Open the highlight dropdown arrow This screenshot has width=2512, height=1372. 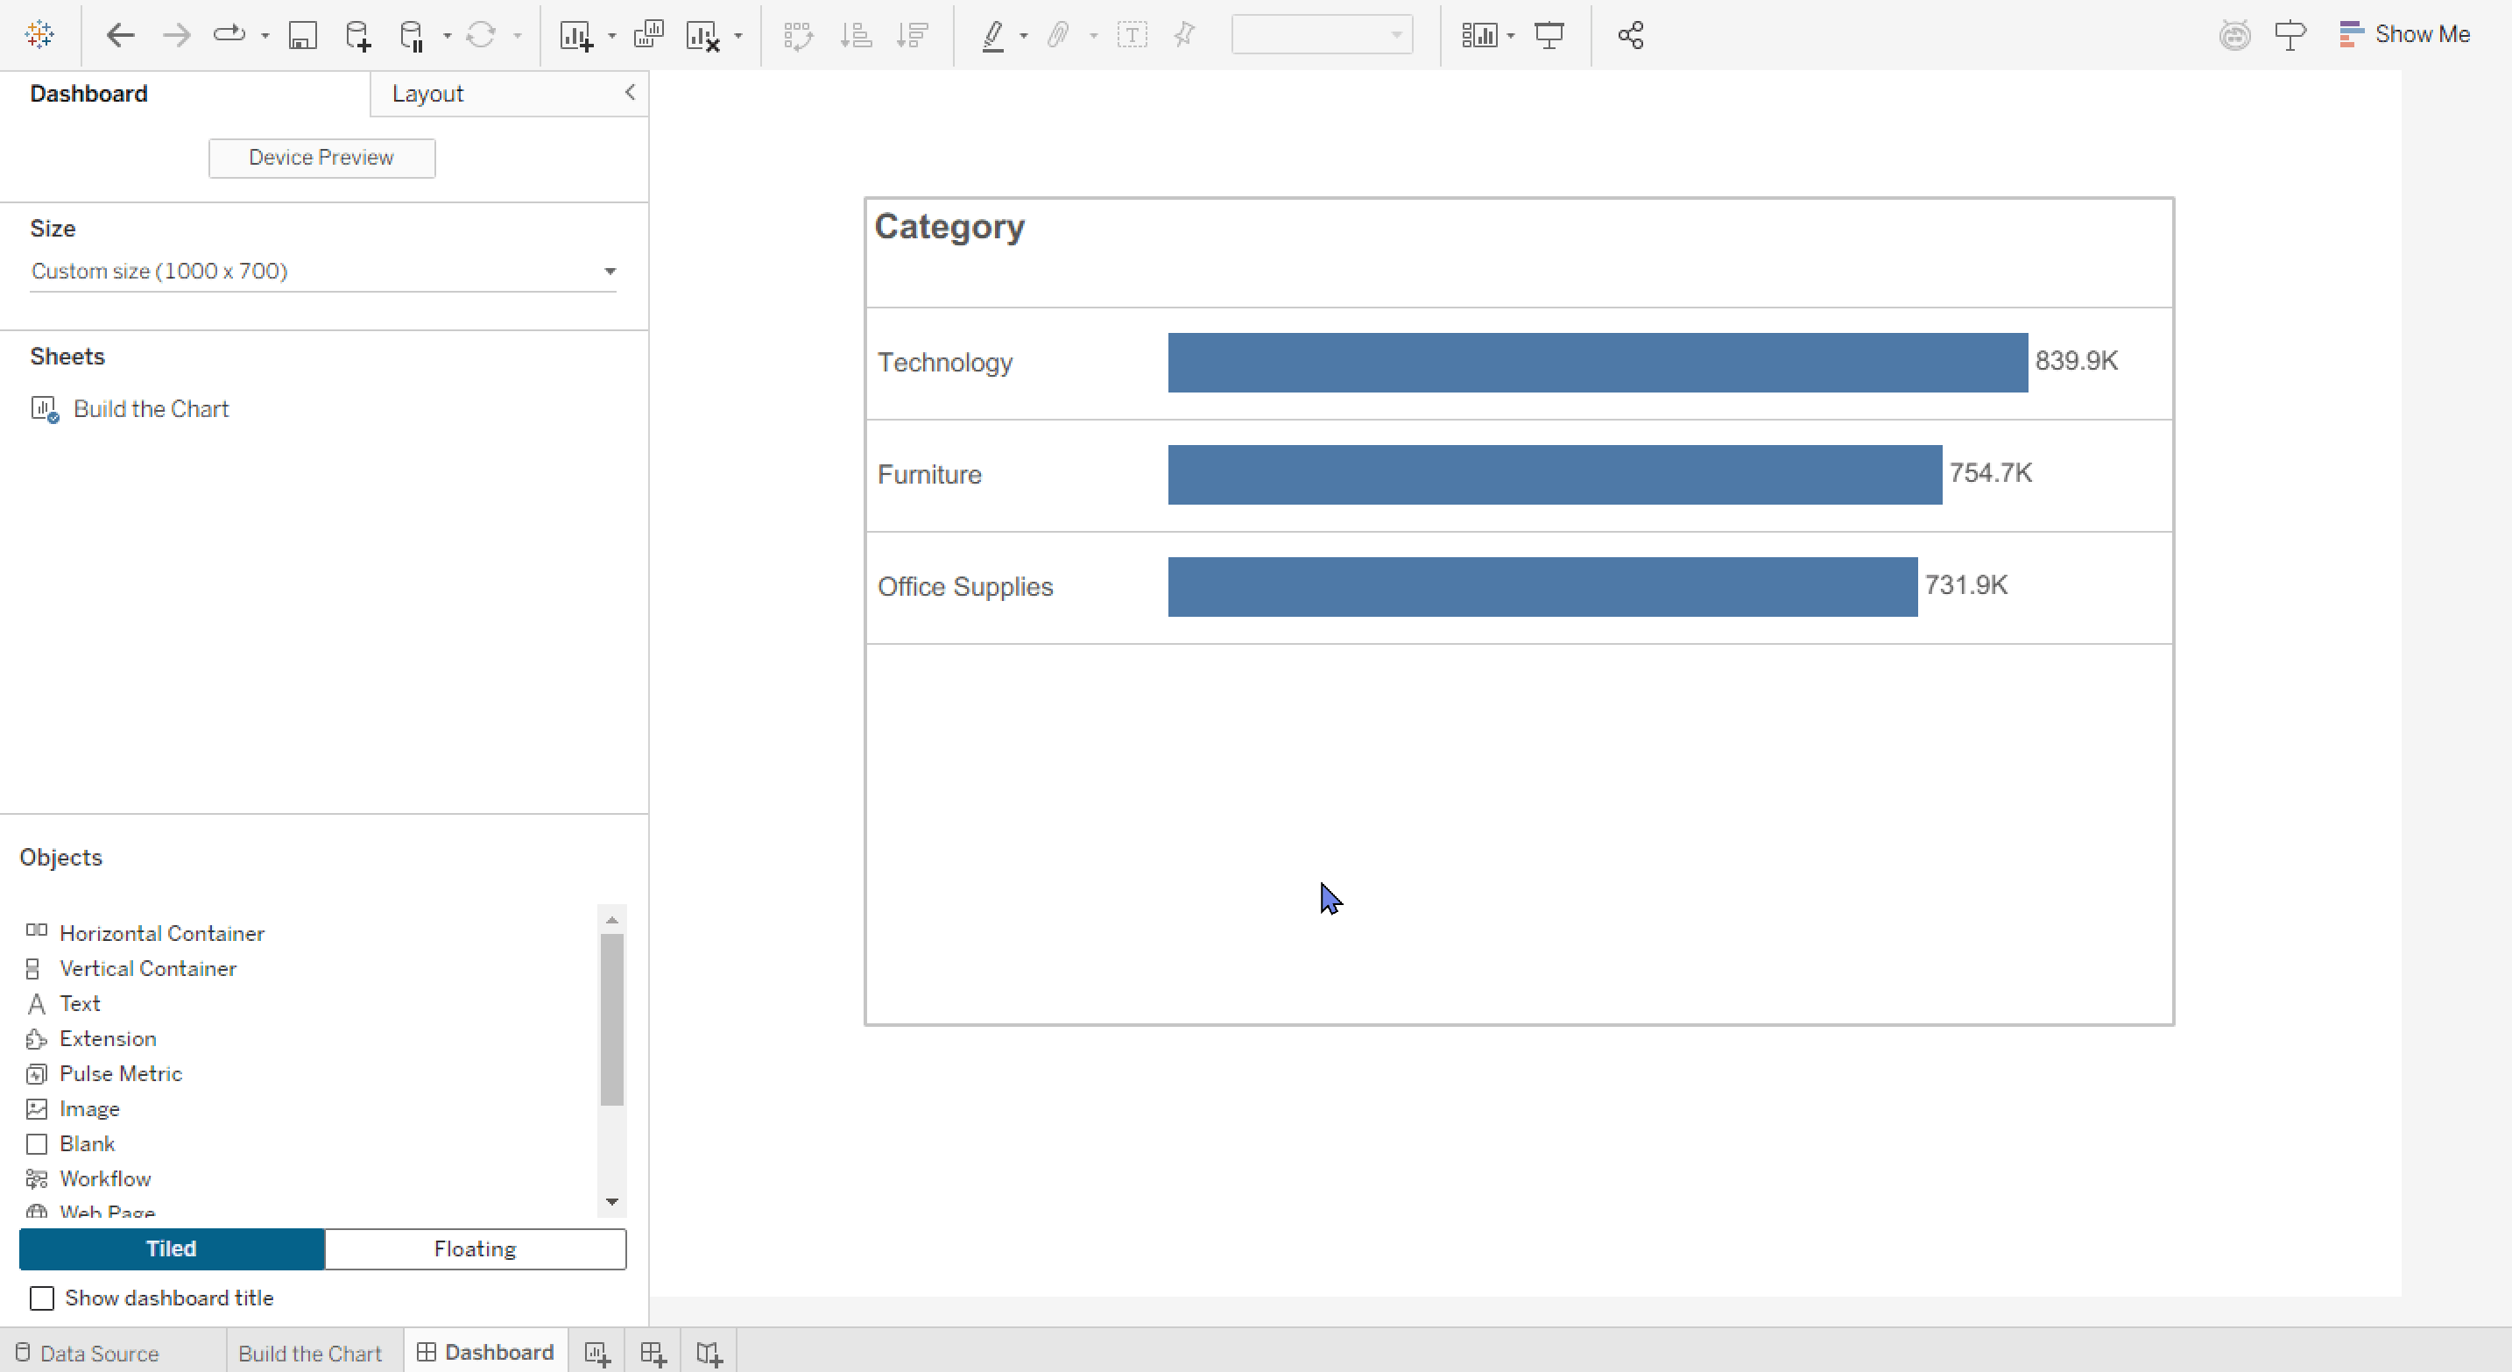[1023, 36]
